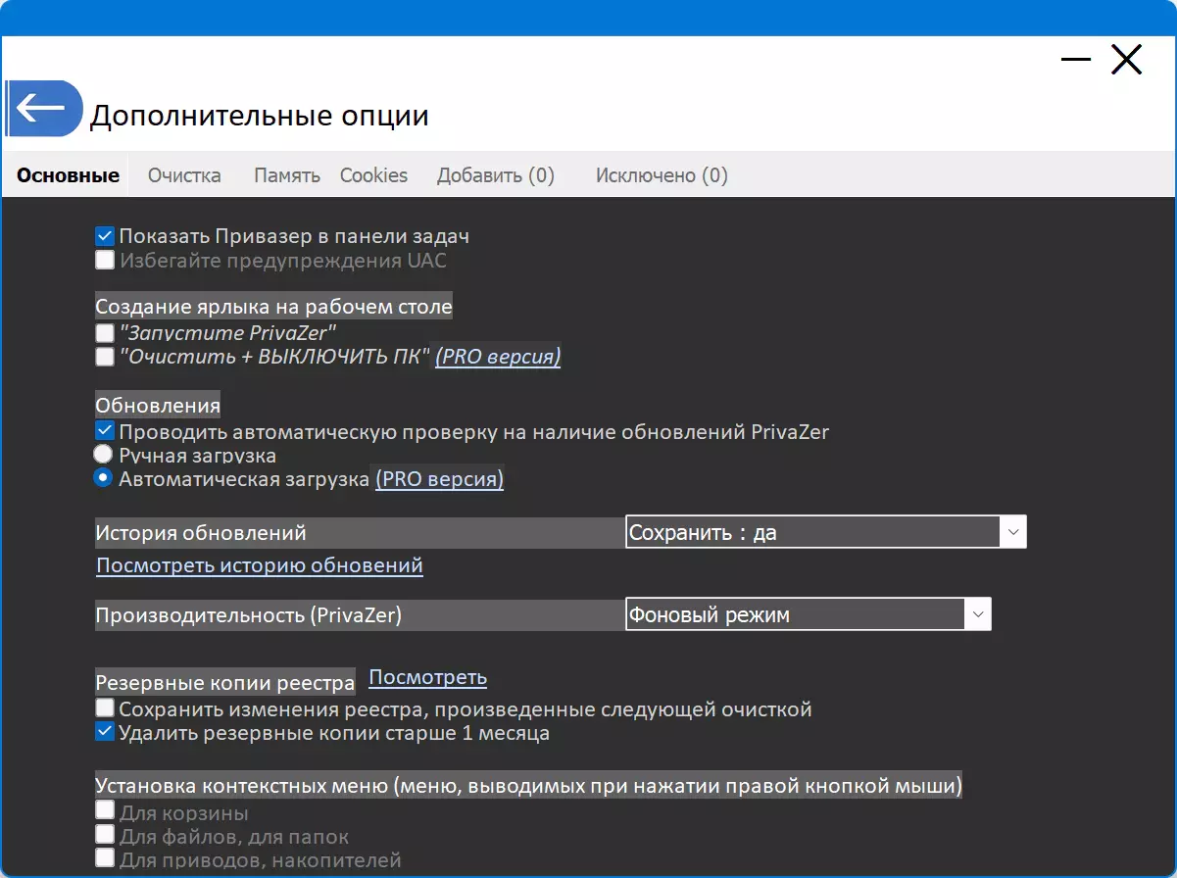The width and height of the screenshot is (1177, 878).
Task: Enable "Запустите PrivaZer" shortcut checkbox
Action: pos(105,333)
